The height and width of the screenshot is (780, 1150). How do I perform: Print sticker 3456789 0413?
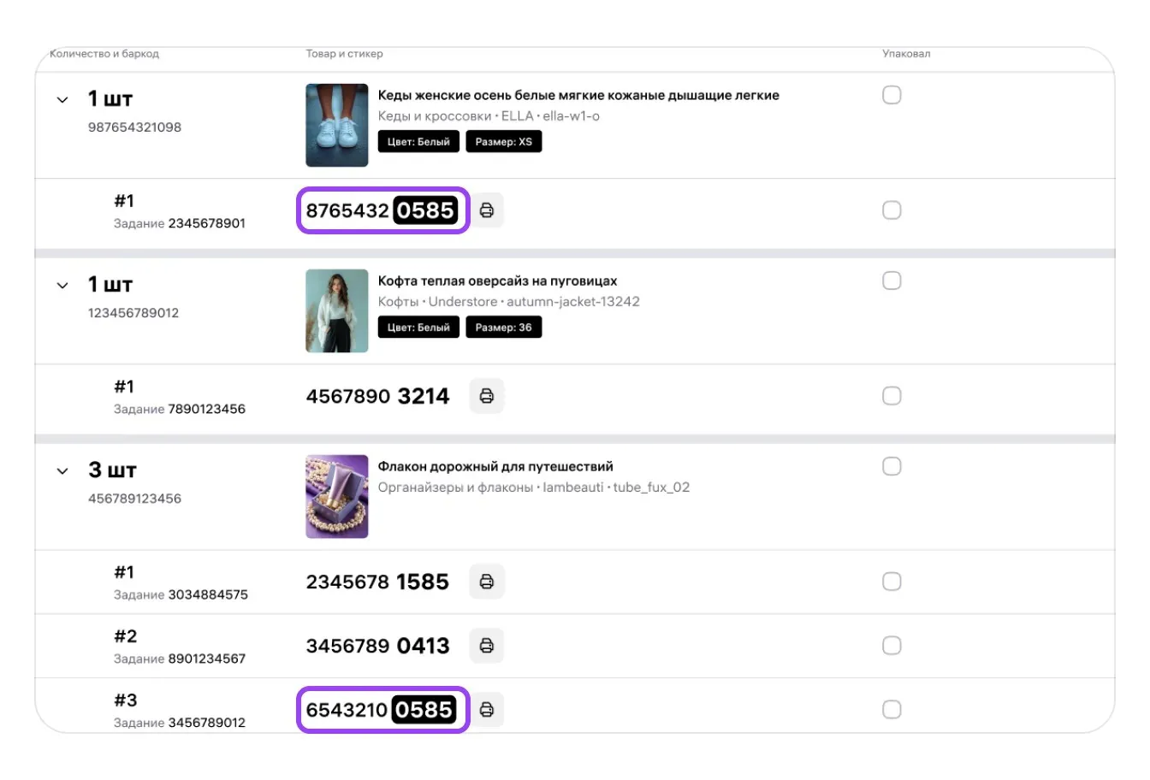[487, 646]
